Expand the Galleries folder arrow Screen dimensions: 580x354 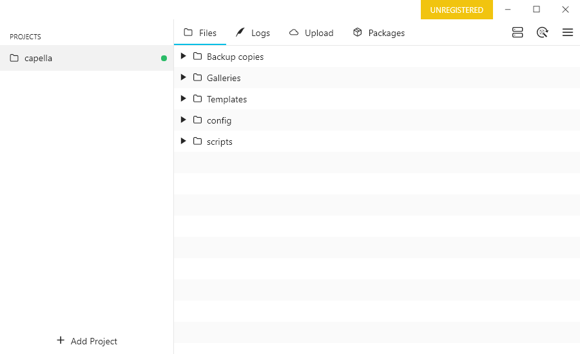(184, 78)
